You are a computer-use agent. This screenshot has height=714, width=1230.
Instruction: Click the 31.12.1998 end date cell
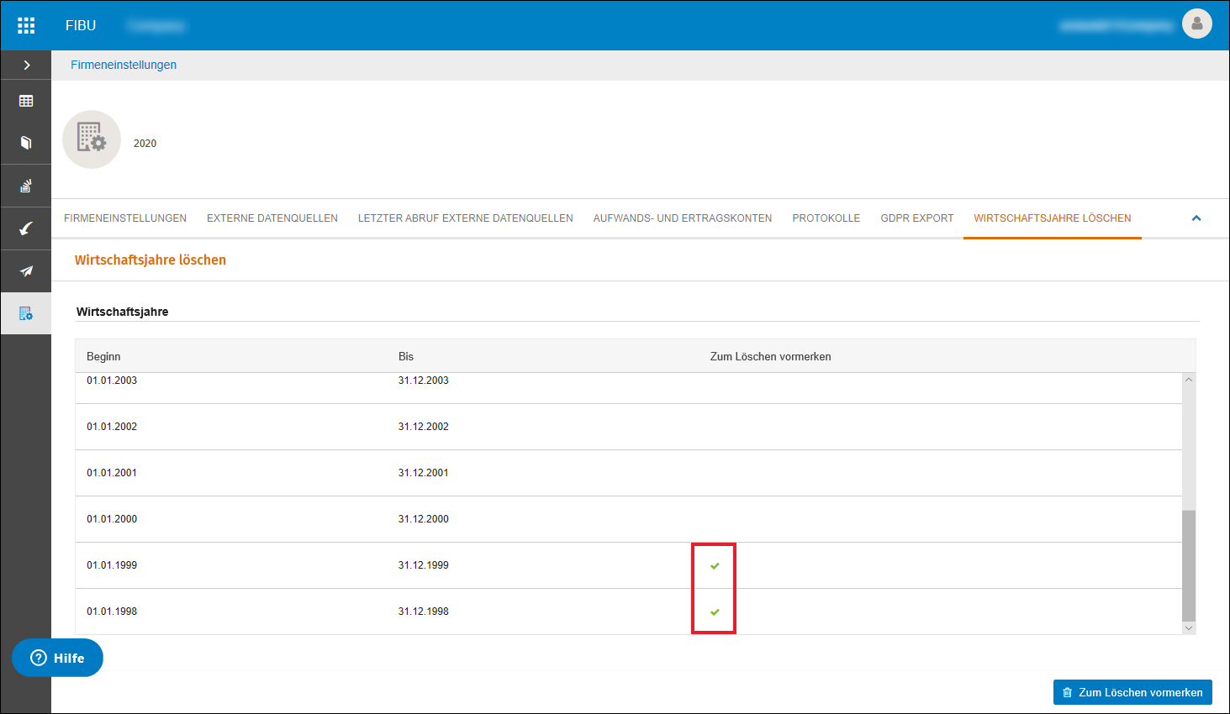click(x=424, y=612)
